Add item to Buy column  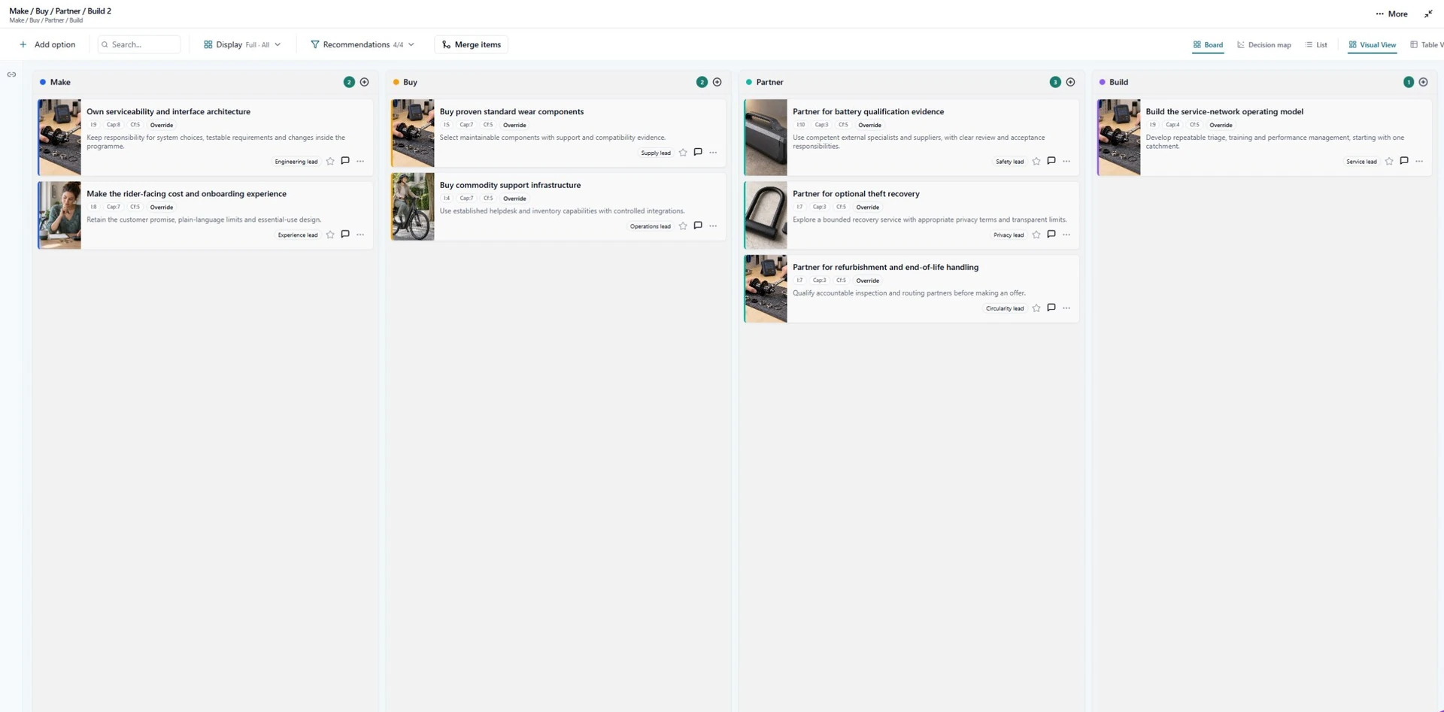717,82
